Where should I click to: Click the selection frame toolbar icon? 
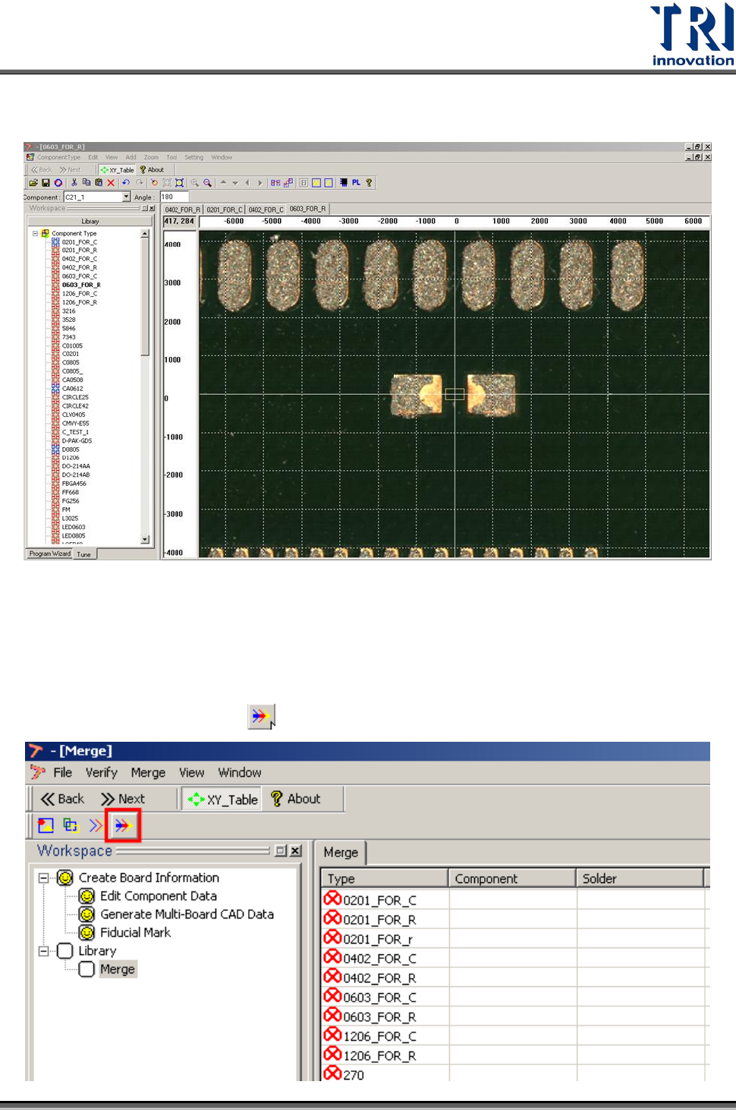(x=179, y=183)
